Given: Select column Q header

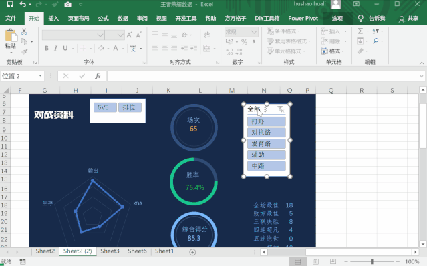Looking at the screenshot, I should tap(331, 91).
